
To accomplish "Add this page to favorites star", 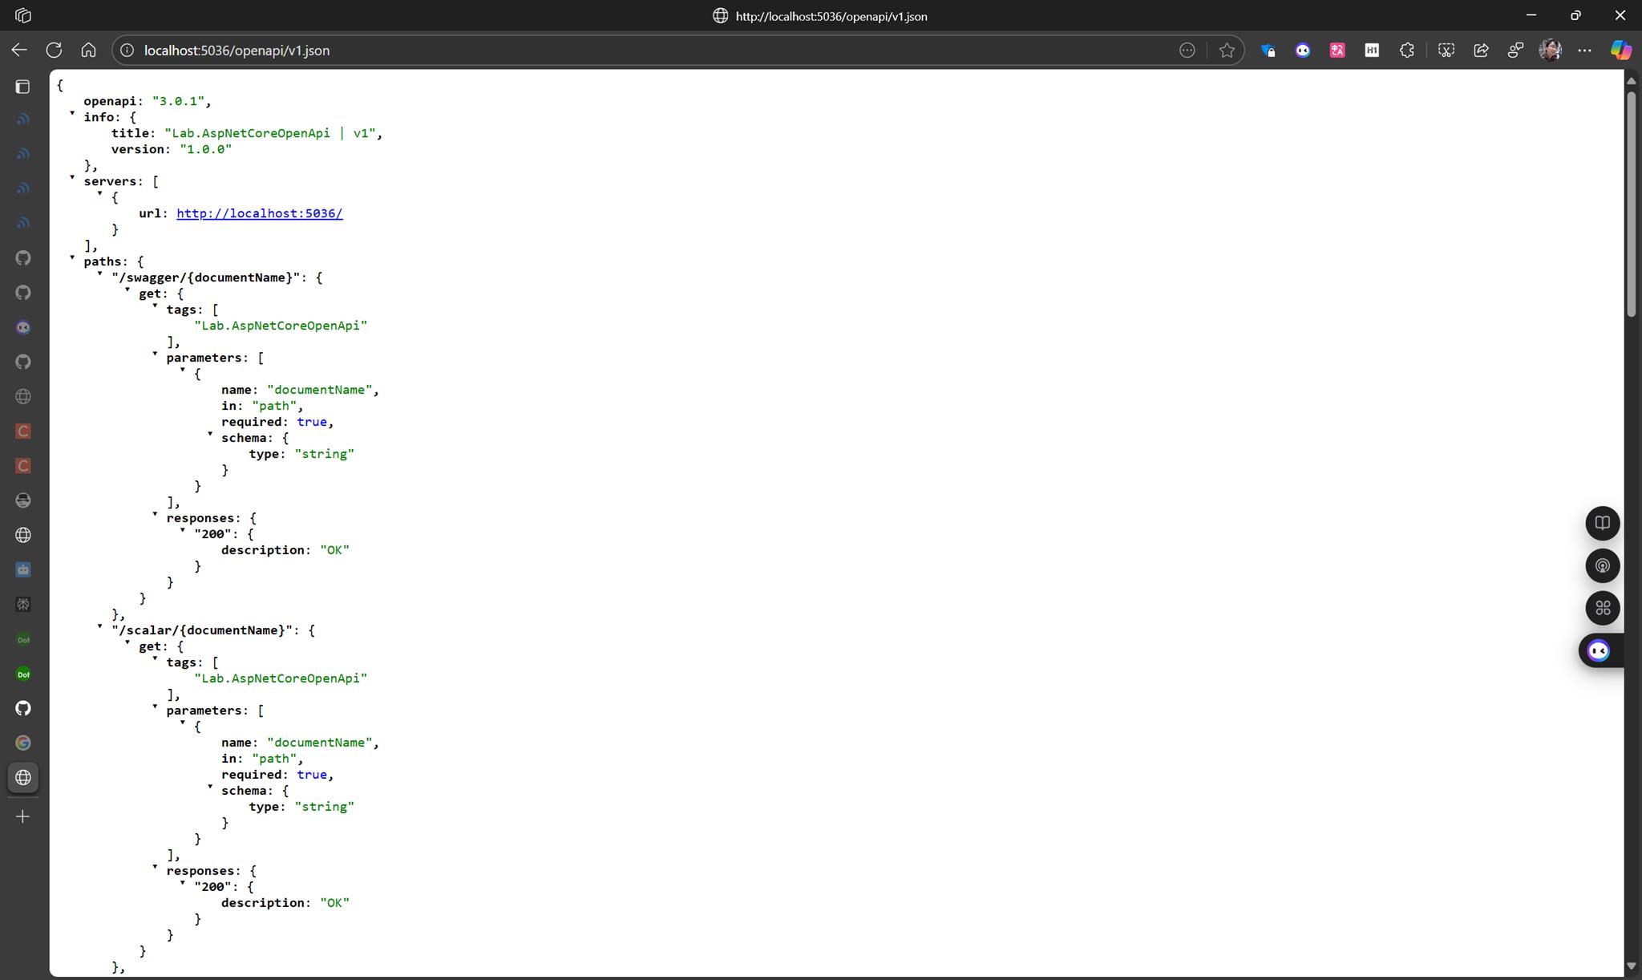I will click(1227, 51).
